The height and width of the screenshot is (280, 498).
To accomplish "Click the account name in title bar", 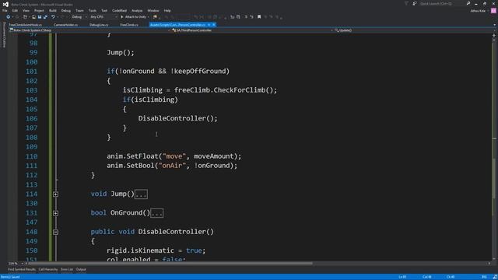I will coord(478,11).
